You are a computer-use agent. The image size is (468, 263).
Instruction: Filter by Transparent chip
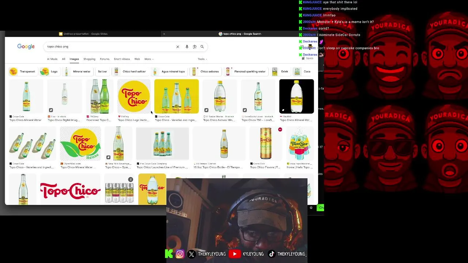(x=23, y=72)
